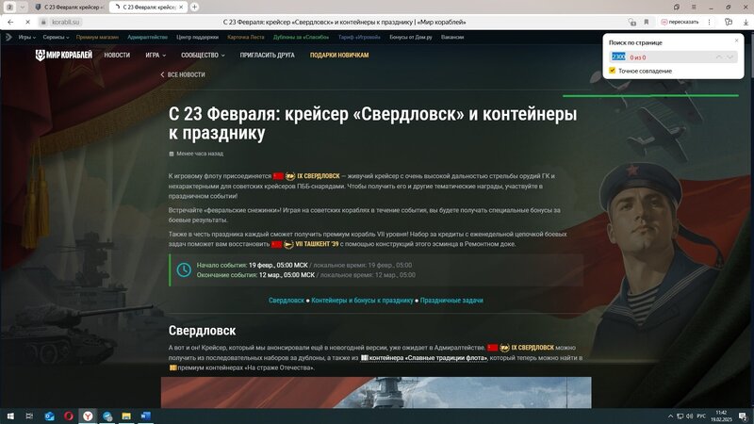Open 'Тариф «Игровой»' link
The image size is (754, 424).
tap(359, 37)
